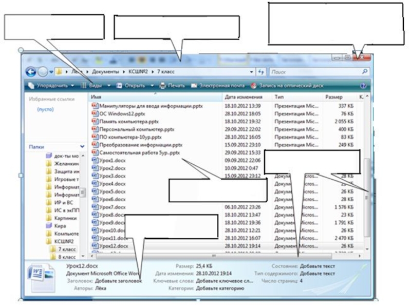Click the horizontal scrollbar right arrow
Screen dimensions: 411x308
coord(359,256)
